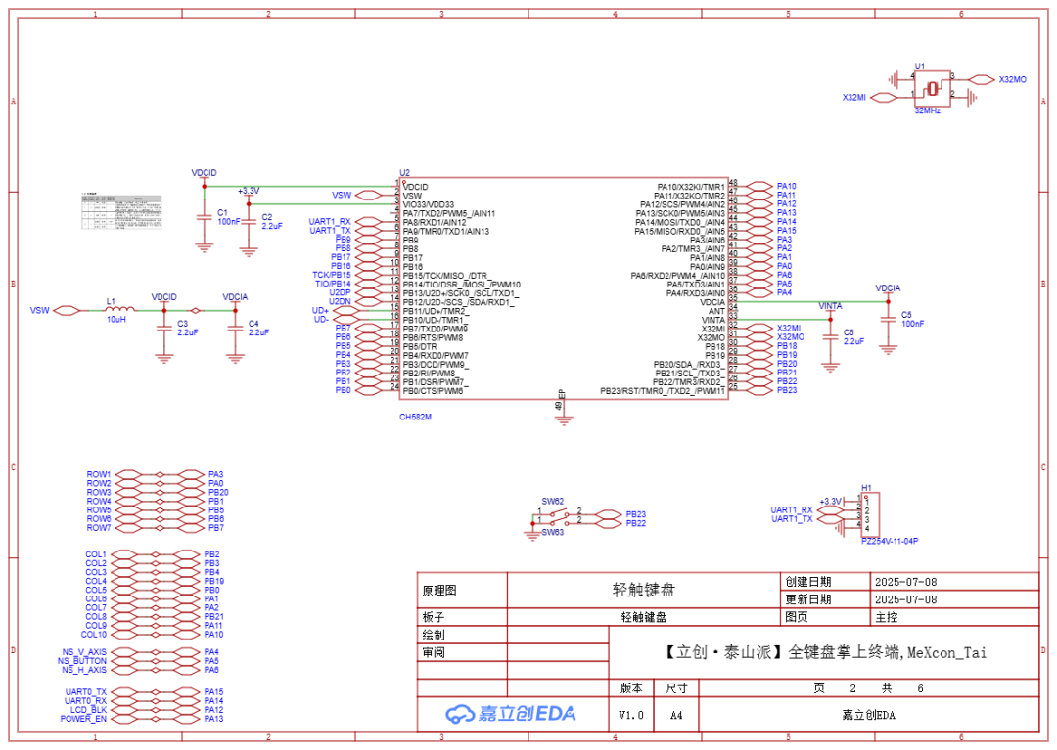Select capacitor C5 100nF symbol
This screenshot has width=1057, height=750.
pos(888,318)
